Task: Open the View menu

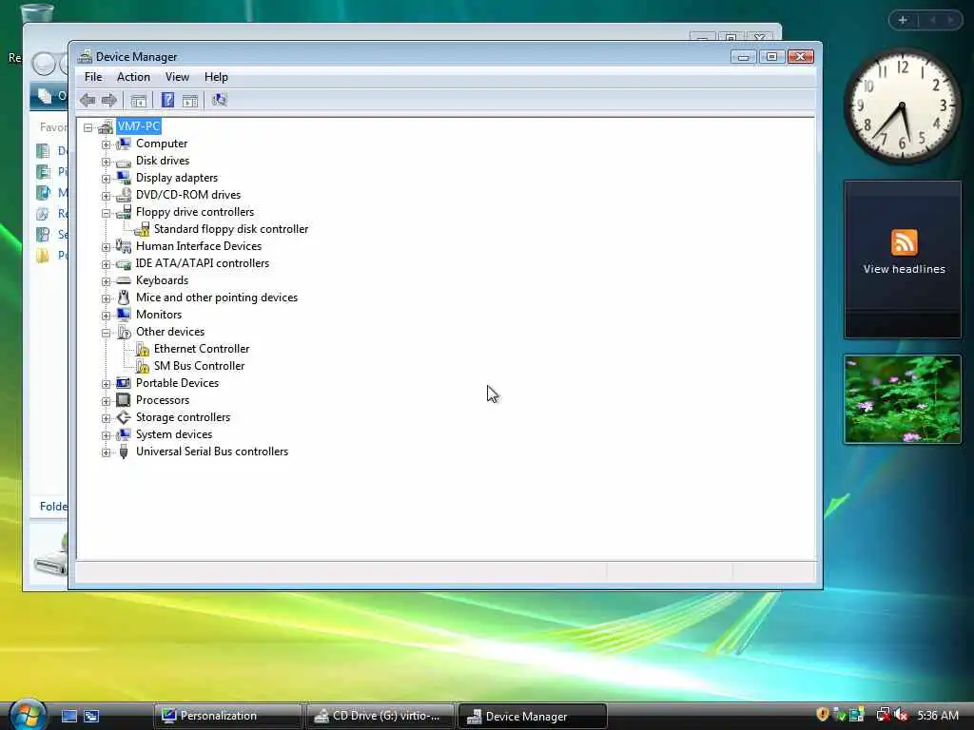Action: 177,77
